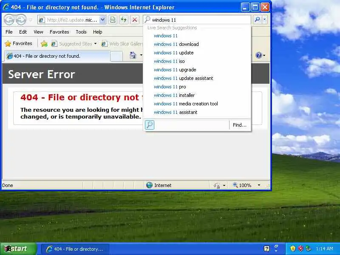Click the magnifier Search button
This screenshot has width=340, height=255.
pos(258,20)
